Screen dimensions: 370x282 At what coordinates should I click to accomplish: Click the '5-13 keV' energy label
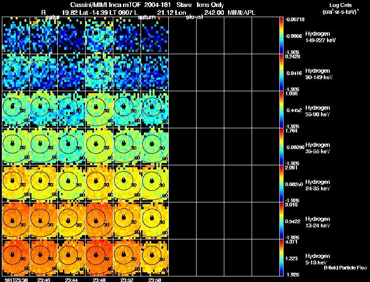(x=316, y=263)
